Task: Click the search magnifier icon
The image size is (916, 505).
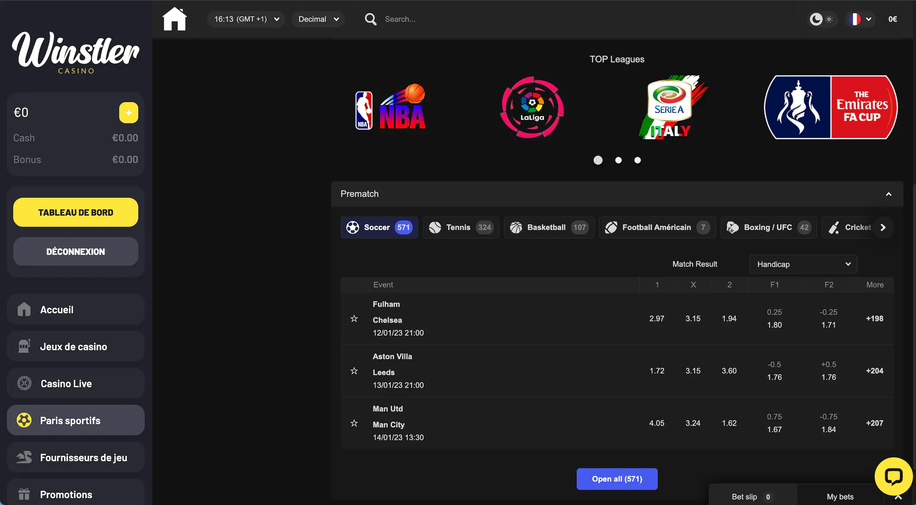Action: (x=371, y=19)
